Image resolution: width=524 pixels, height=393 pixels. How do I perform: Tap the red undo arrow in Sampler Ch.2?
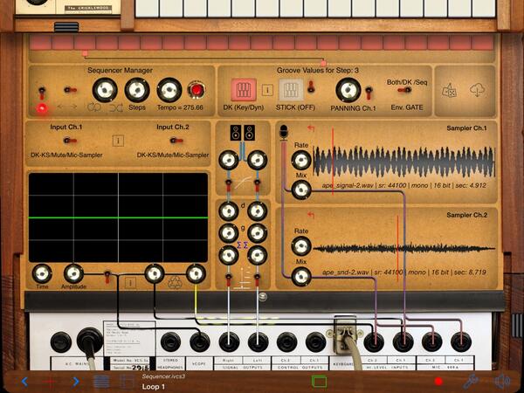tap(311, 215)
